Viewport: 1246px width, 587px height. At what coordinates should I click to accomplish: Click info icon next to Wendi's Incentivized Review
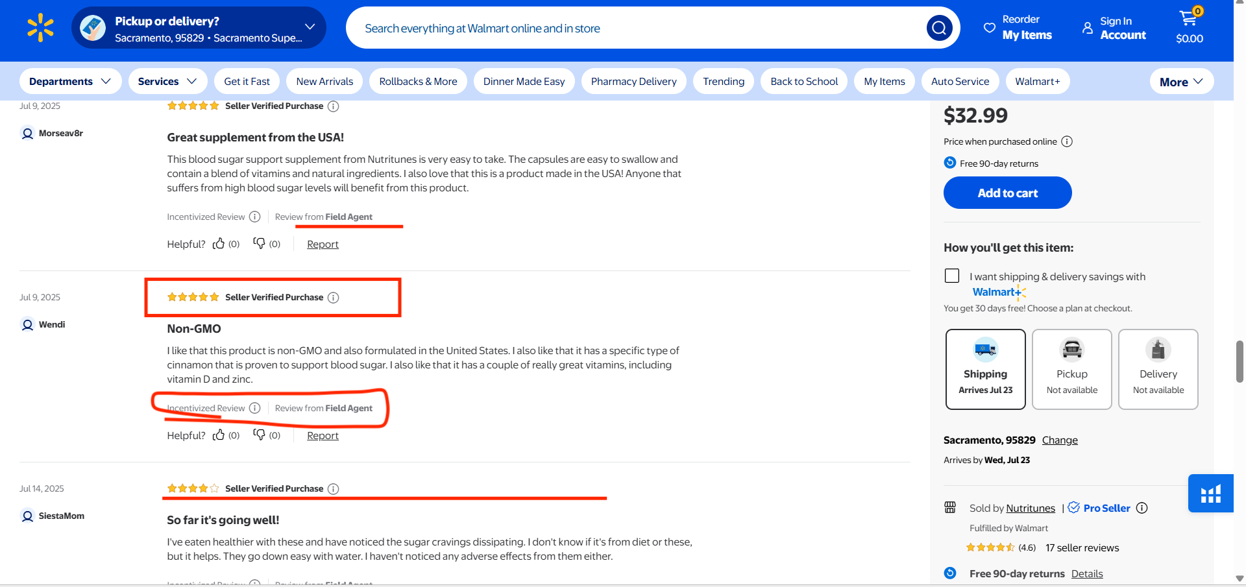[x=255, y=408]
